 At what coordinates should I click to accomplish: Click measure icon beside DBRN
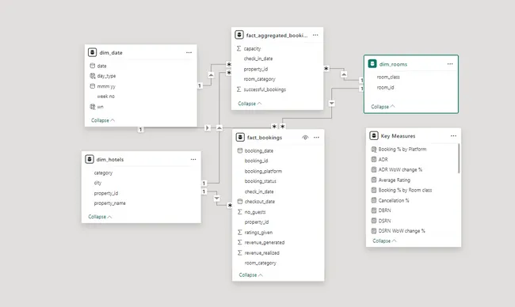tap(374, 210)
